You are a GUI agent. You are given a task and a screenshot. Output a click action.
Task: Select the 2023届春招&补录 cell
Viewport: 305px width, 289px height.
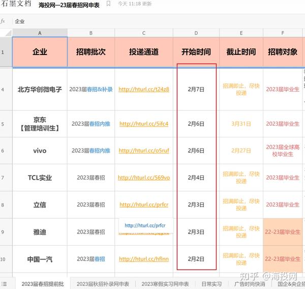91,90
